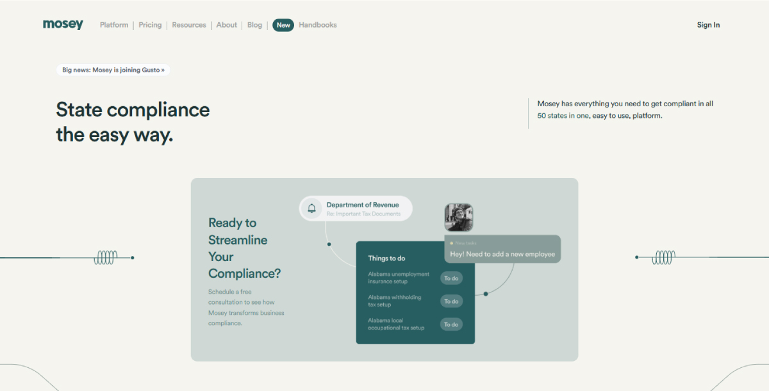
Task: Open the Resources menu
Action: pyautogui.click(x=189, y=25)
